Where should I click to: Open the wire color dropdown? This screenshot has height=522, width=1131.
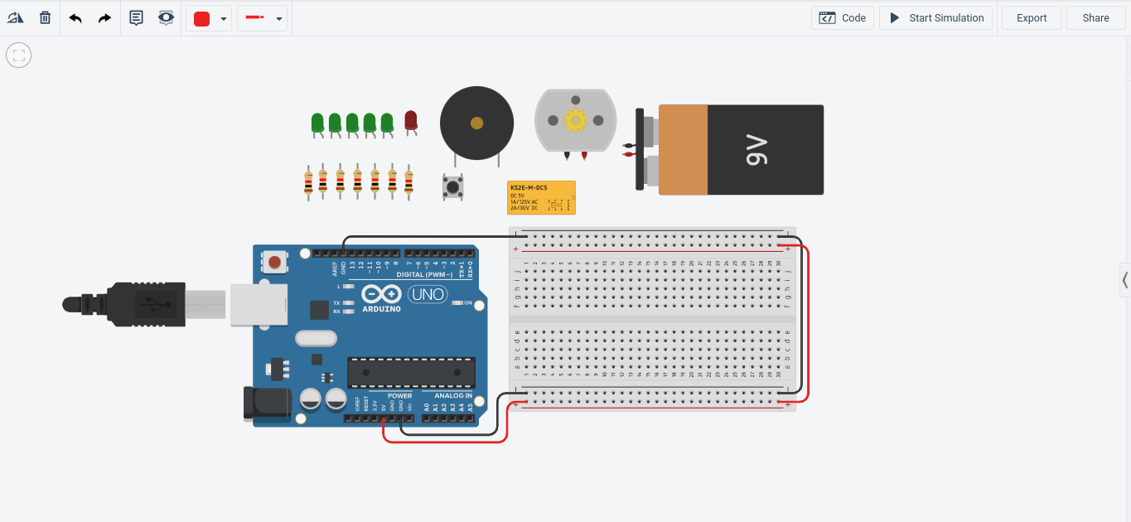coord(222,17)
